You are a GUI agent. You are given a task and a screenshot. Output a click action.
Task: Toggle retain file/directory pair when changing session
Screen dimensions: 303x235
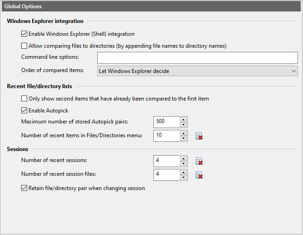[x=24, y=188]
